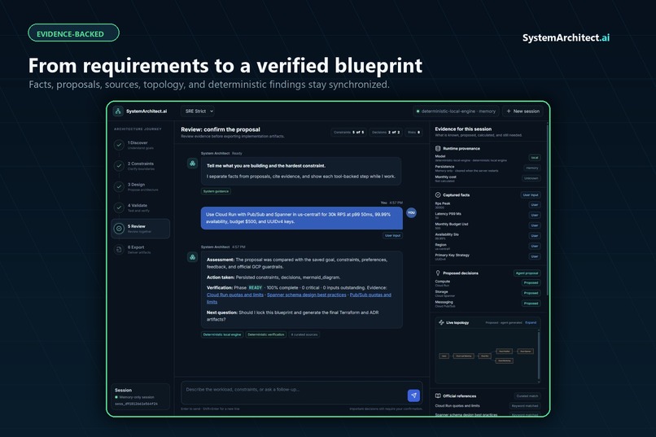Image resolution: width=656 pixels, height=437 pixels.
Task: Click the Official references book icon
Action: point(438,396)
